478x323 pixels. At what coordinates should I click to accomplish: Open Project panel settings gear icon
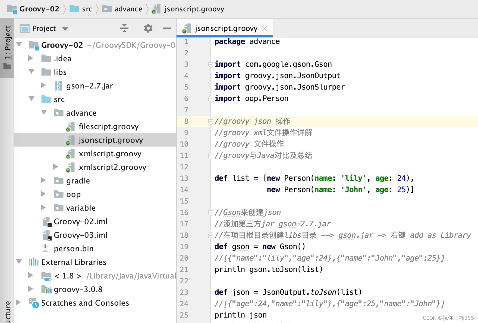coord(148,28)
